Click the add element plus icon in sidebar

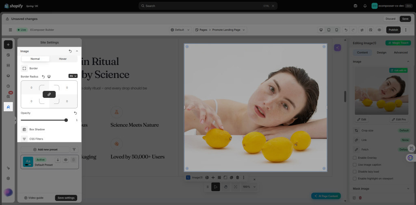[x=8, y=45]
